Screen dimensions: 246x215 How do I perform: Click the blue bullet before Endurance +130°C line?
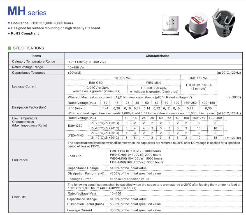[9, 23]
